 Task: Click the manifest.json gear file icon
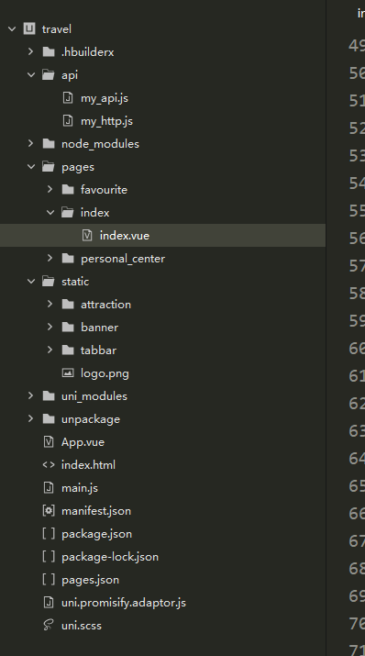pos(49,511)
